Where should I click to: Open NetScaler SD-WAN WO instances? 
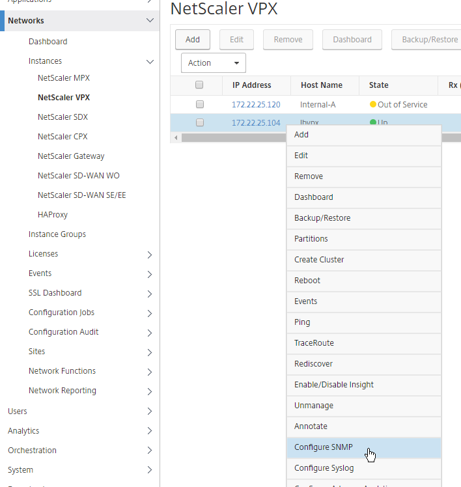pos(79,176)
